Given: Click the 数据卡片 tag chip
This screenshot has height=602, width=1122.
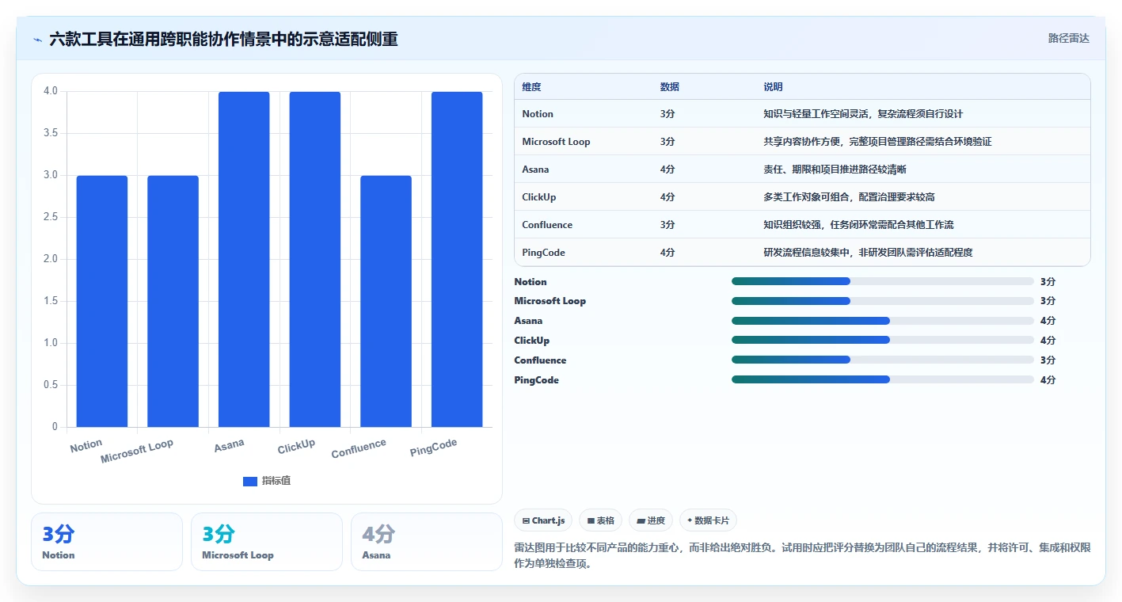Looking at the screenshot, I should click(708, 520).
